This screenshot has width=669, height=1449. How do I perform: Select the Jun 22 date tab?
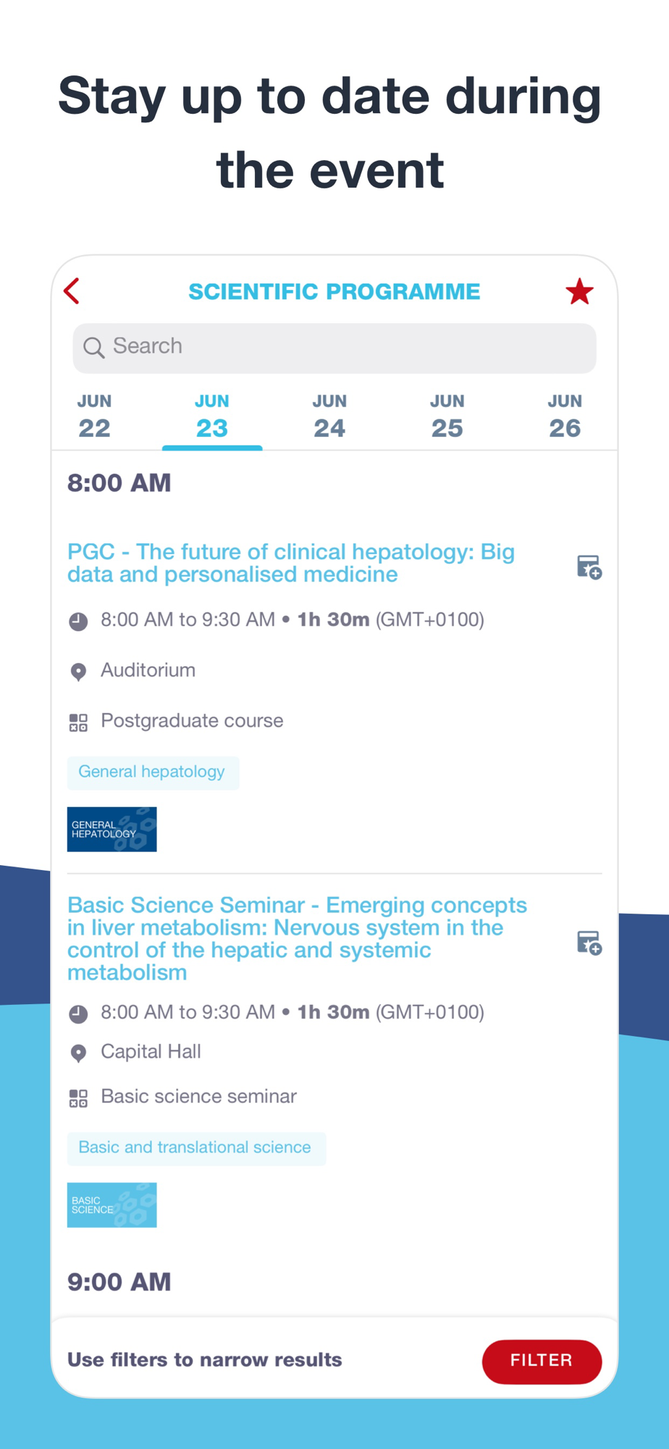tap(94, 417)
